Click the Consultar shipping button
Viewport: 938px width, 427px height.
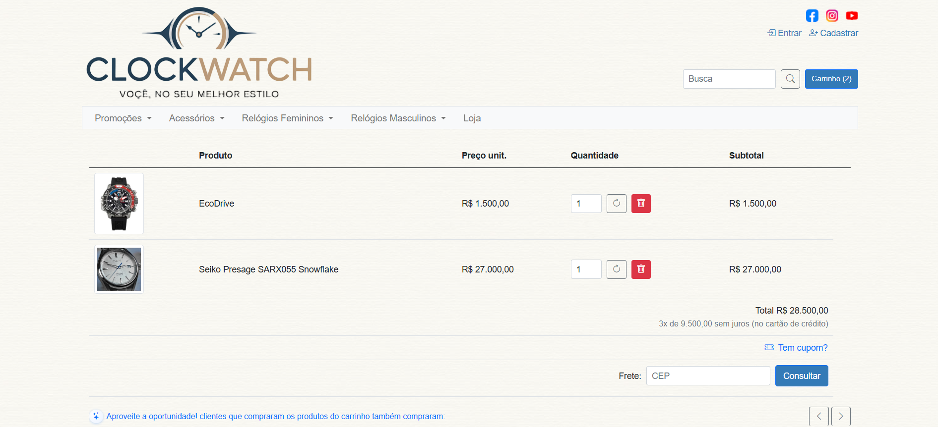(802, 376)
